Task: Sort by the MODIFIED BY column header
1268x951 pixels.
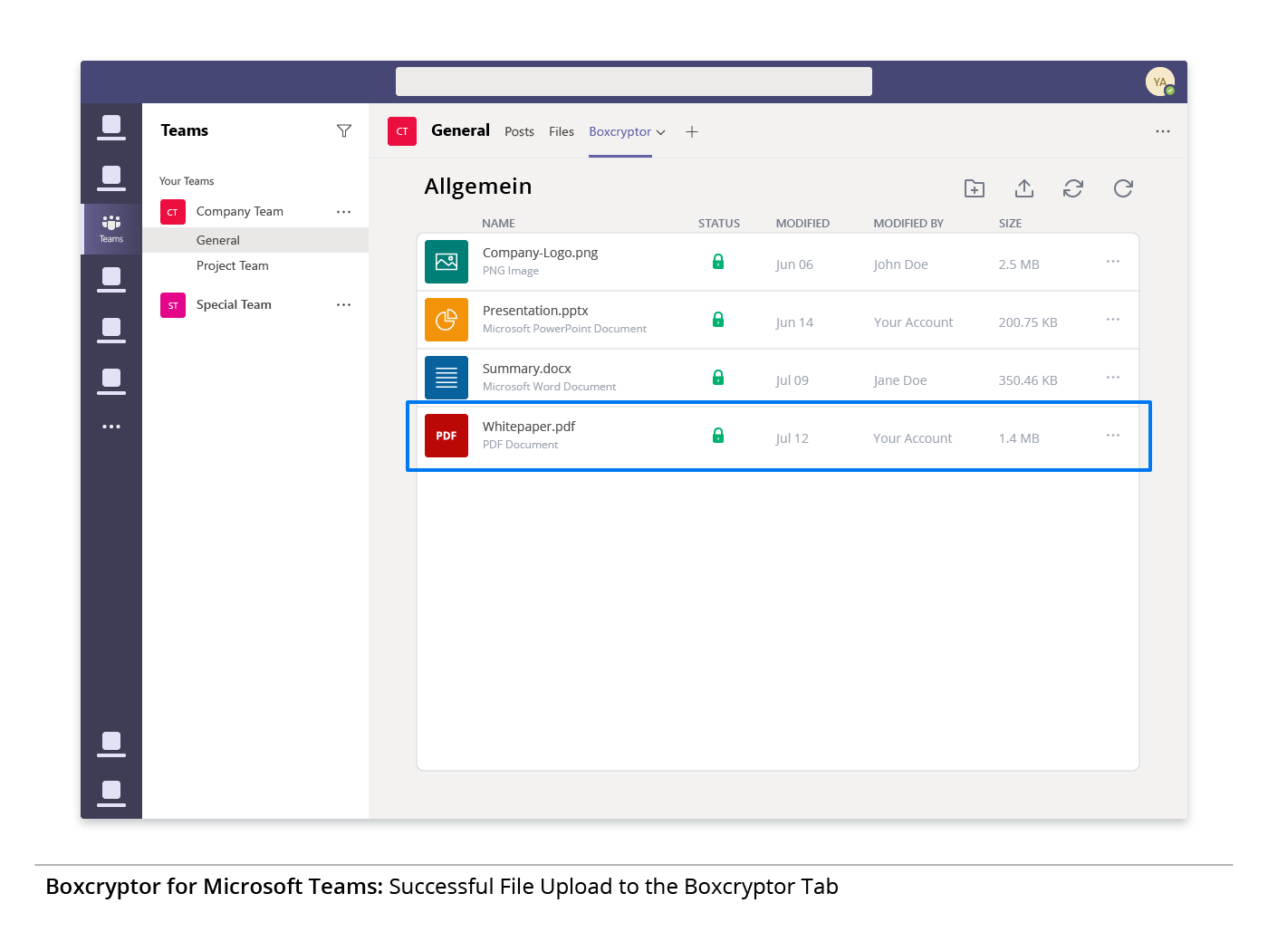Action: click(x=908, y=224)
